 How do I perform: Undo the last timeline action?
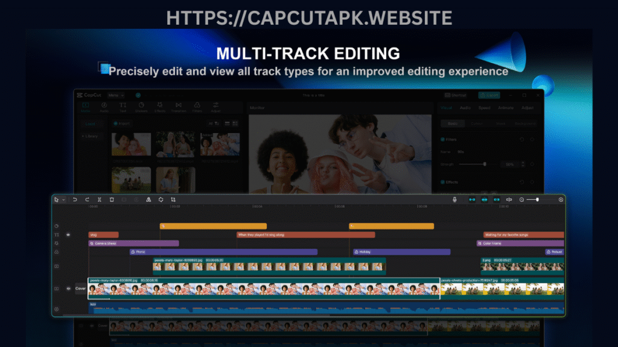(75, 200)
